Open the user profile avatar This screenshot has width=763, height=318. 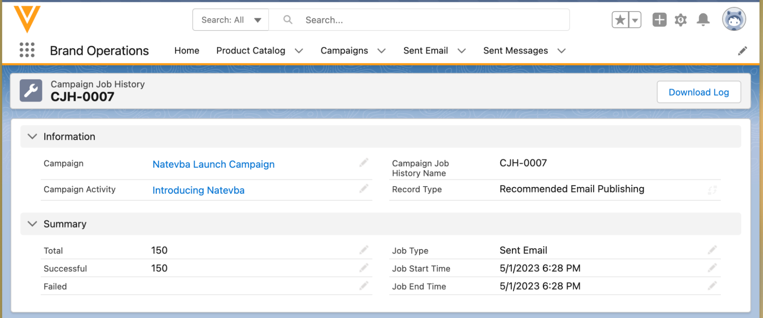(x=734, y=19)
